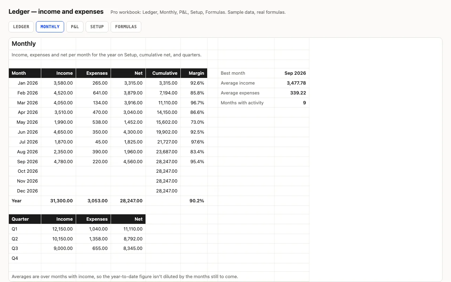Select Feb 2026 income 4,520.00
Viewport: 451px width, 282px height.
[58, 93]
